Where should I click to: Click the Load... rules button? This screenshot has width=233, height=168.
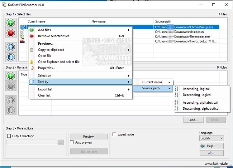(x=193, y=120)
